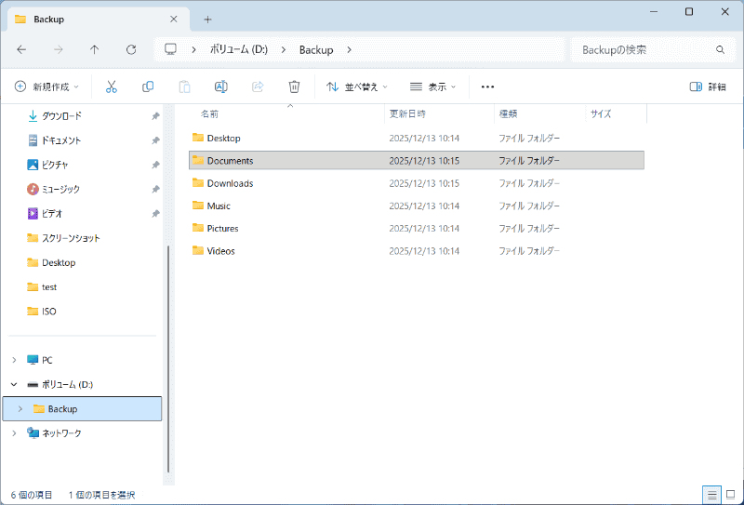Open the 表示 view dropdown
The width and height of the screenshot is (744, 505).
(x=432, y=86)
